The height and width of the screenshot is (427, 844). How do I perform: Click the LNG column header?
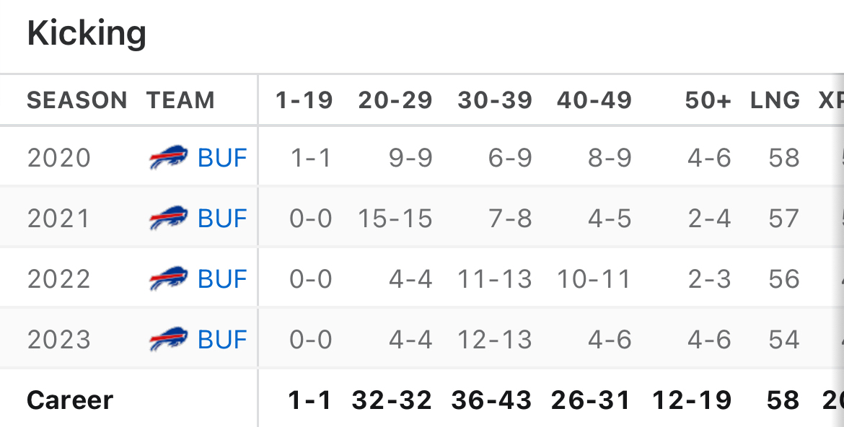coord(775,100)
